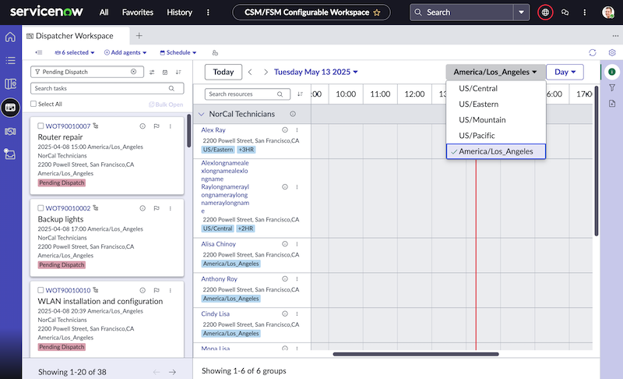Viewport: 623px width, 379px height.
Task: Refresh the dispatcher schedule view
Action: click(593, 52)
